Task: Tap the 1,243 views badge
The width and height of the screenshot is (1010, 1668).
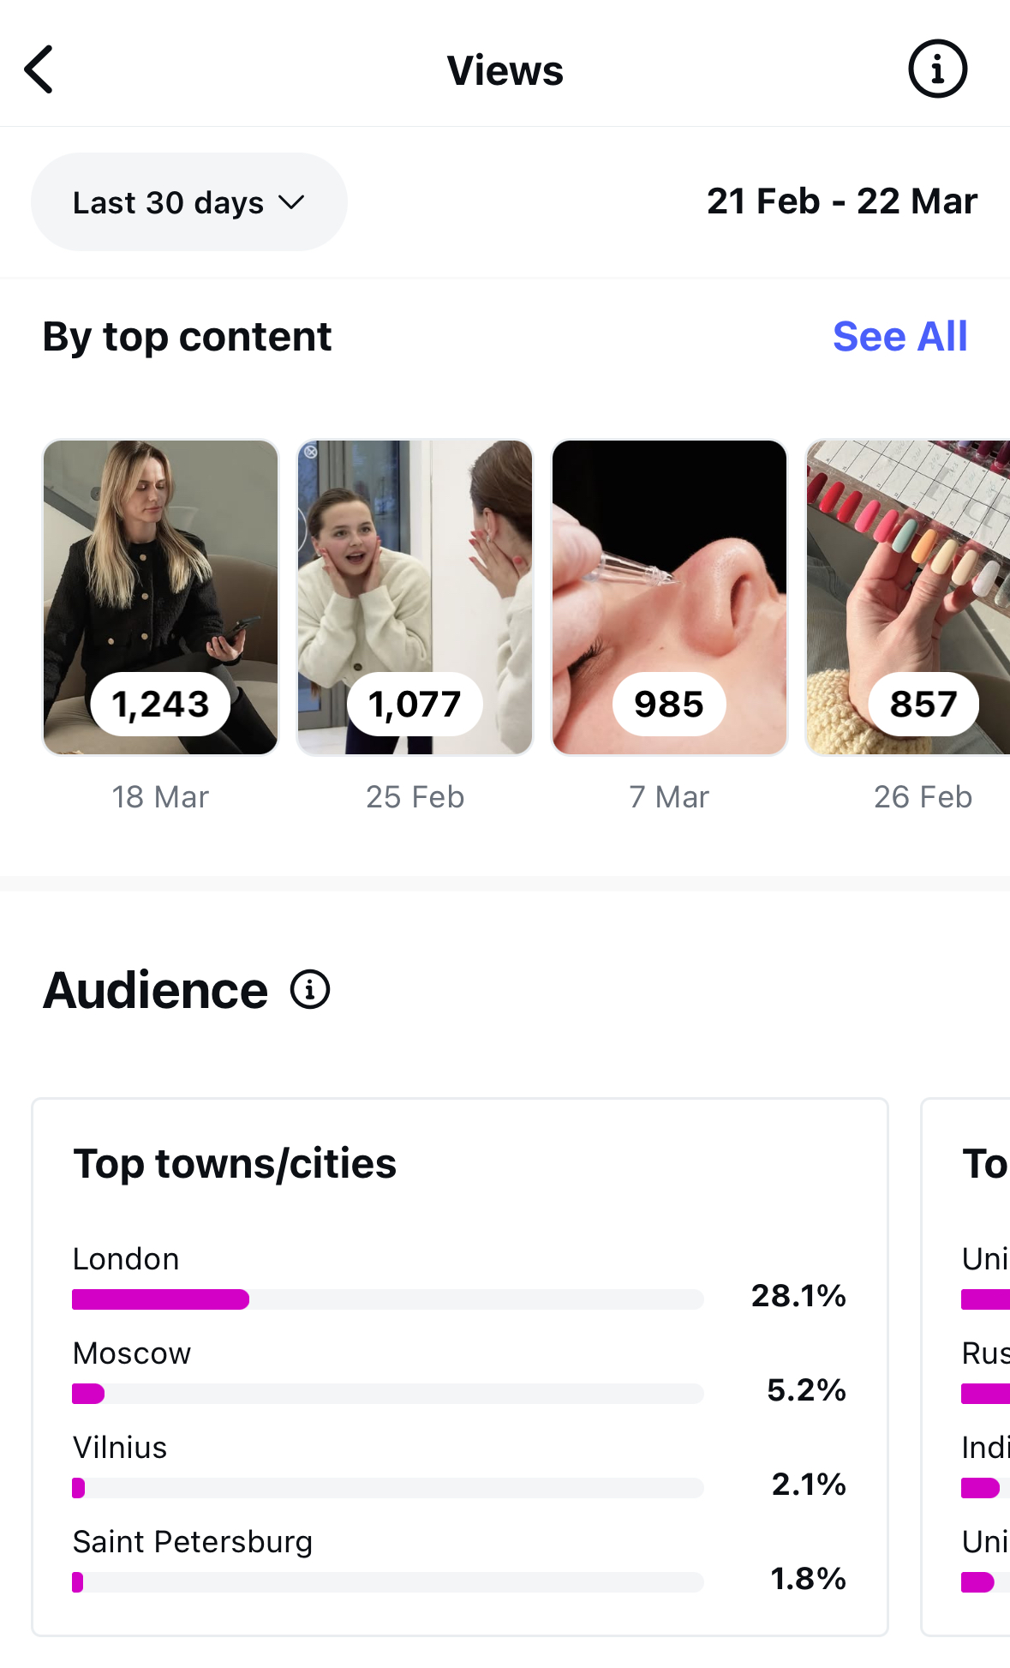Action: [161, 705]
